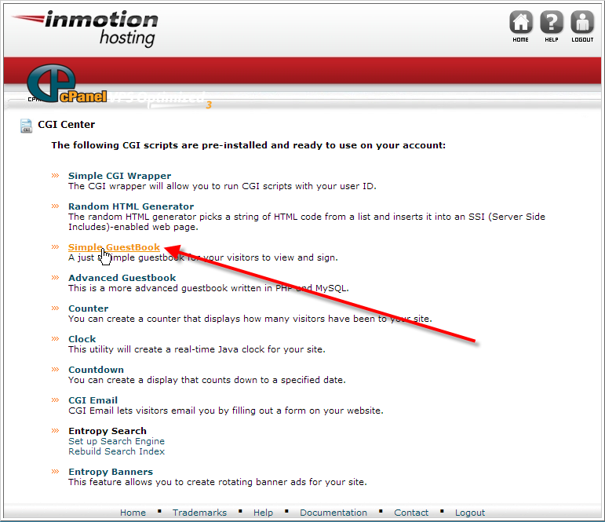Click the arrow bullet beside Simple GuestBook

(55, 247)
